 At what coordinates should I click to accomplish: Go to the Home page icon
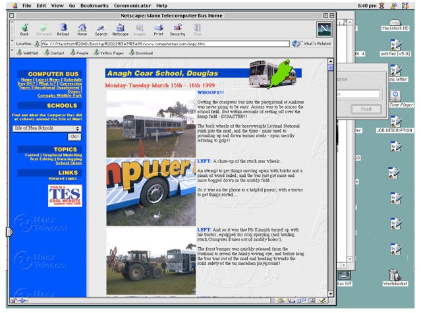[82, 28]
